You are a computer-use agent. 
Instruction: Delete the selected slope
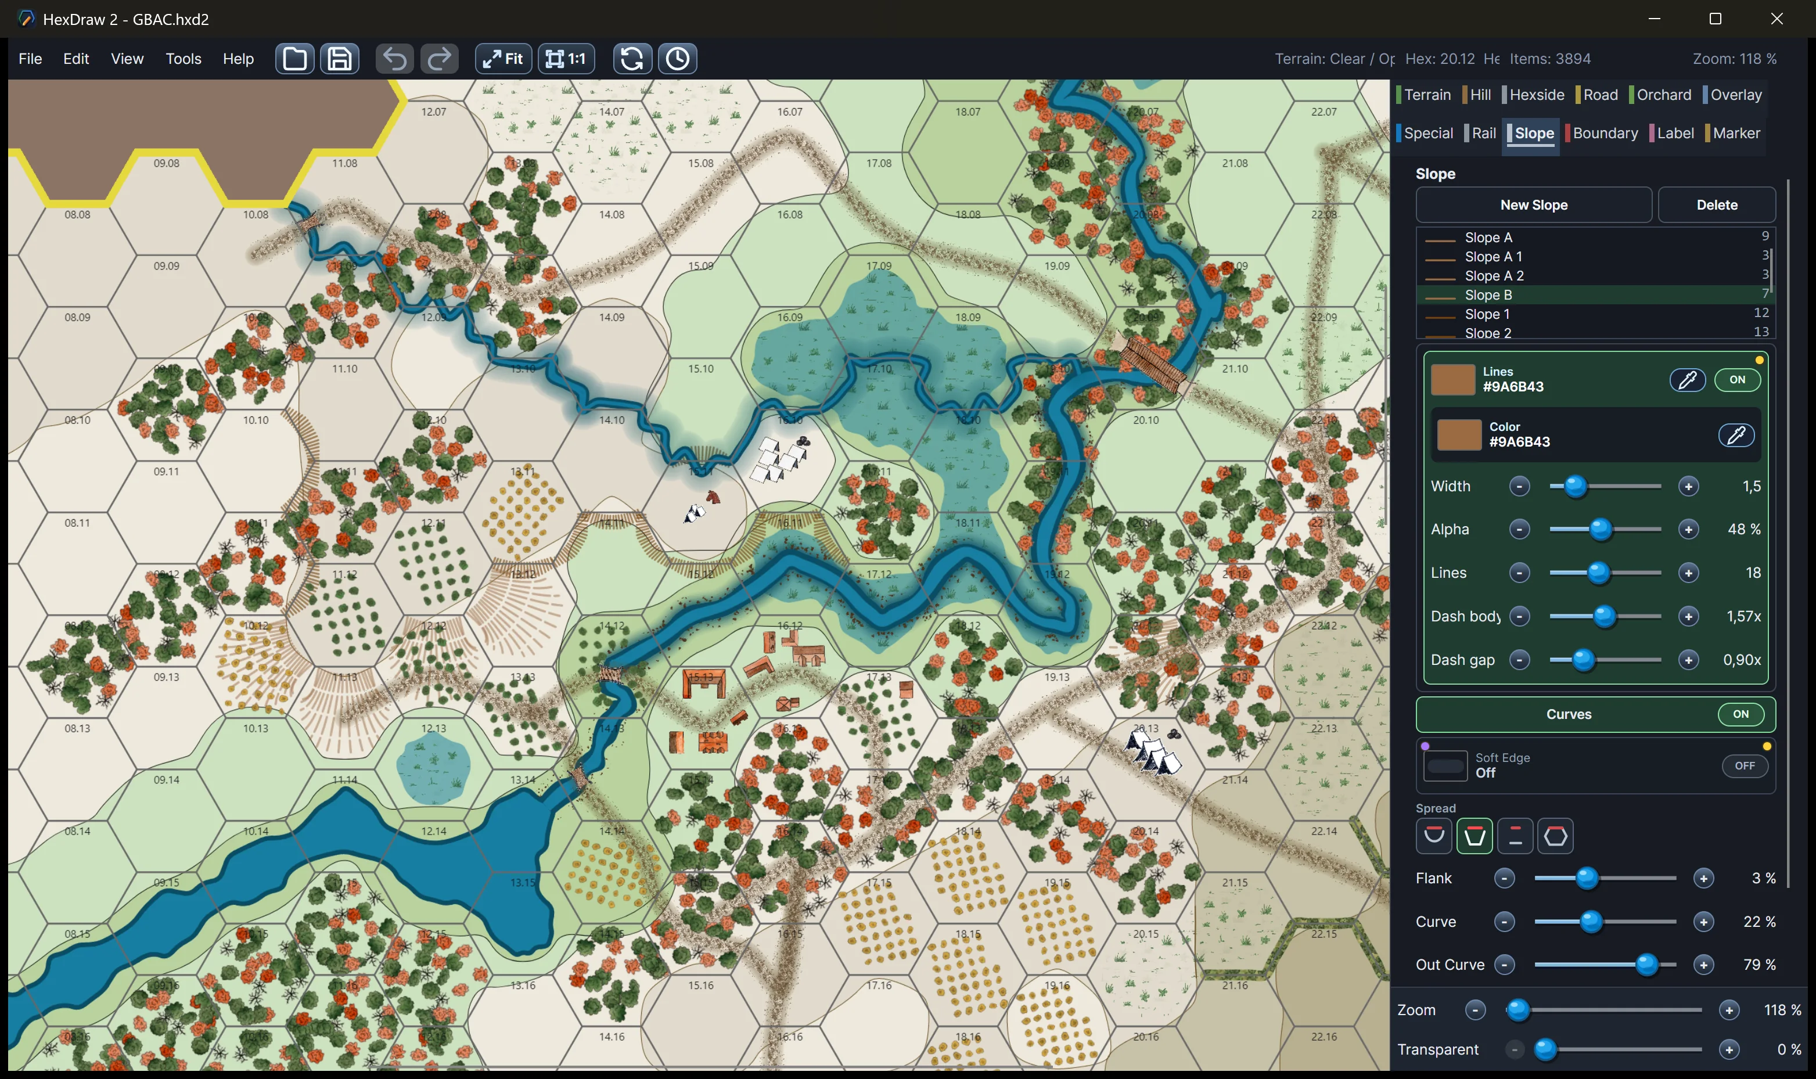1717,205
